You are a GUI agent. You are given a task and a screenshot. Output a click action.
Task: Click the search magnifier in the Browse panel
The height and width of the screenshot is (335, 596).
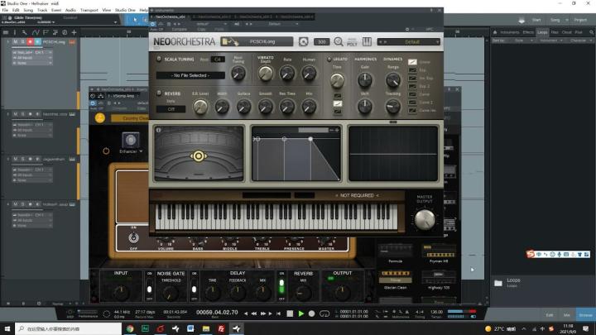(591, 32)
